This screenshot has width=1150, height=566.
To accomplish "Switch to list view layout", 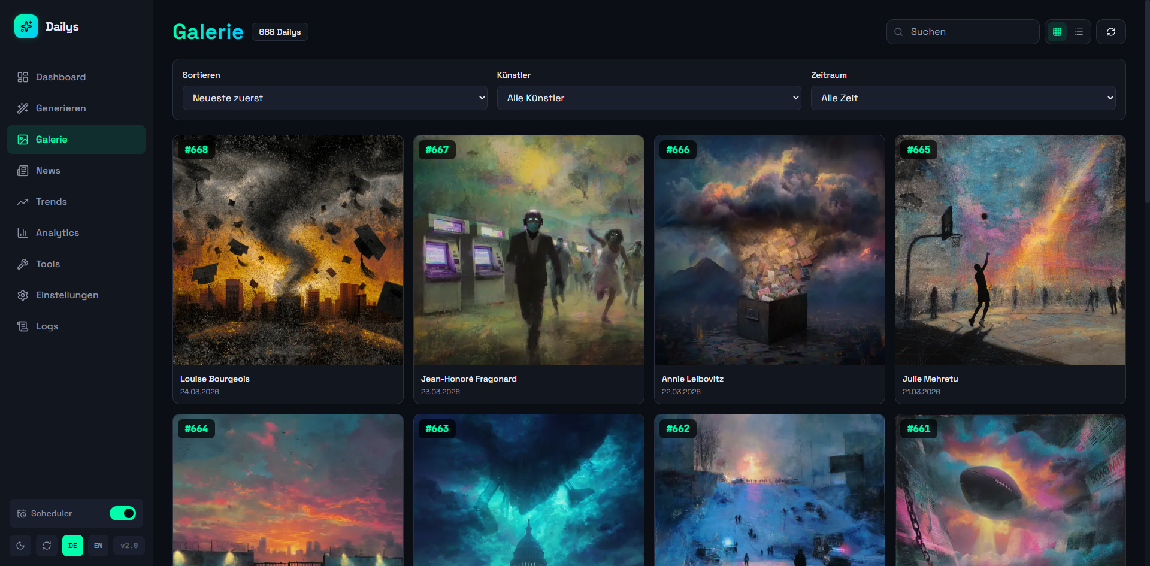I will click(1079, 32).
